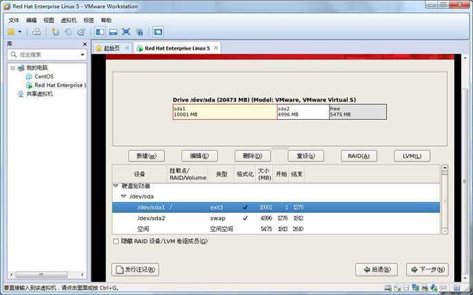Select 共享虚拟机 in the library
Screen dimensions: 473x295
click(x=39, y=94)
